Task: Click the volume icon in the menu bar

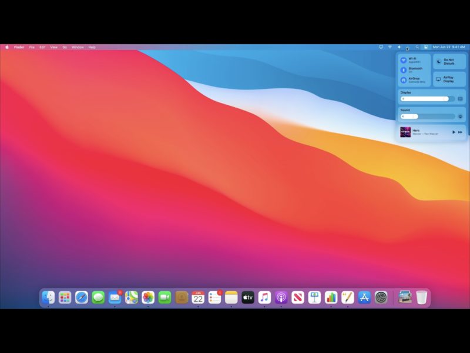Action: (x=399, y=47)
